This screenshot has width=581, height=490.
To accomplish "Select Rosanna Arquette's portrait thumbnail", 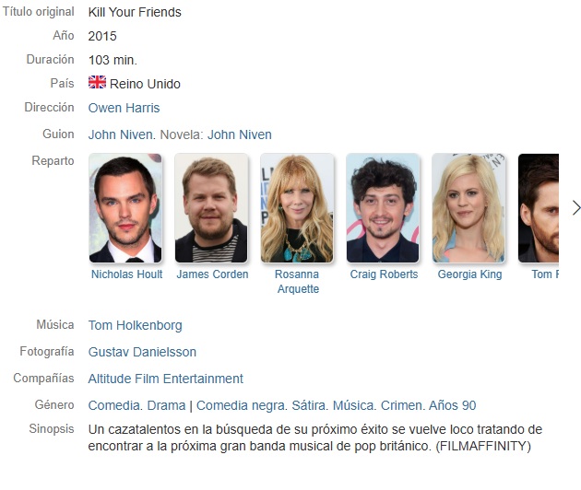I will [297, 208].
